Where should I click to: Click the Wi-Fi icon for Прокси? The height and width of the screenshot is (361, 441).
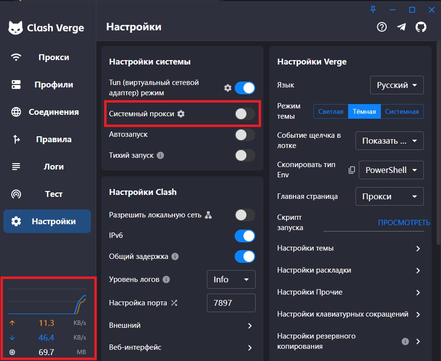16,57
